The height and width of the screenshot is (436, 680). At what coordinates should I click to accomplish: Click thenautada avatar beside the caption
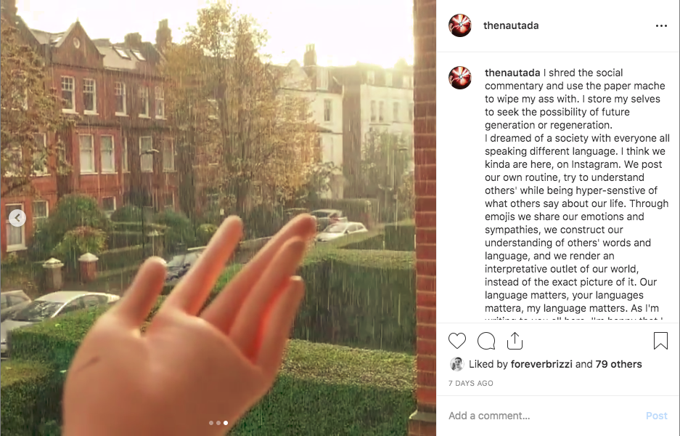(x=459, y=78)
